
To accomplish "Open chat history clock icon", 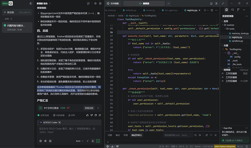I will 88,3.
